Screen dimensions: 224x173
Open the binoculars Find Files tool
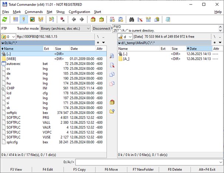coord(132,20)
